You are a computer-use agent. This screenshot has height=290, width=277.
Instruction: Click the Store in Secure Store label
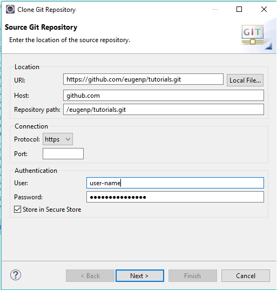point(52,210)
